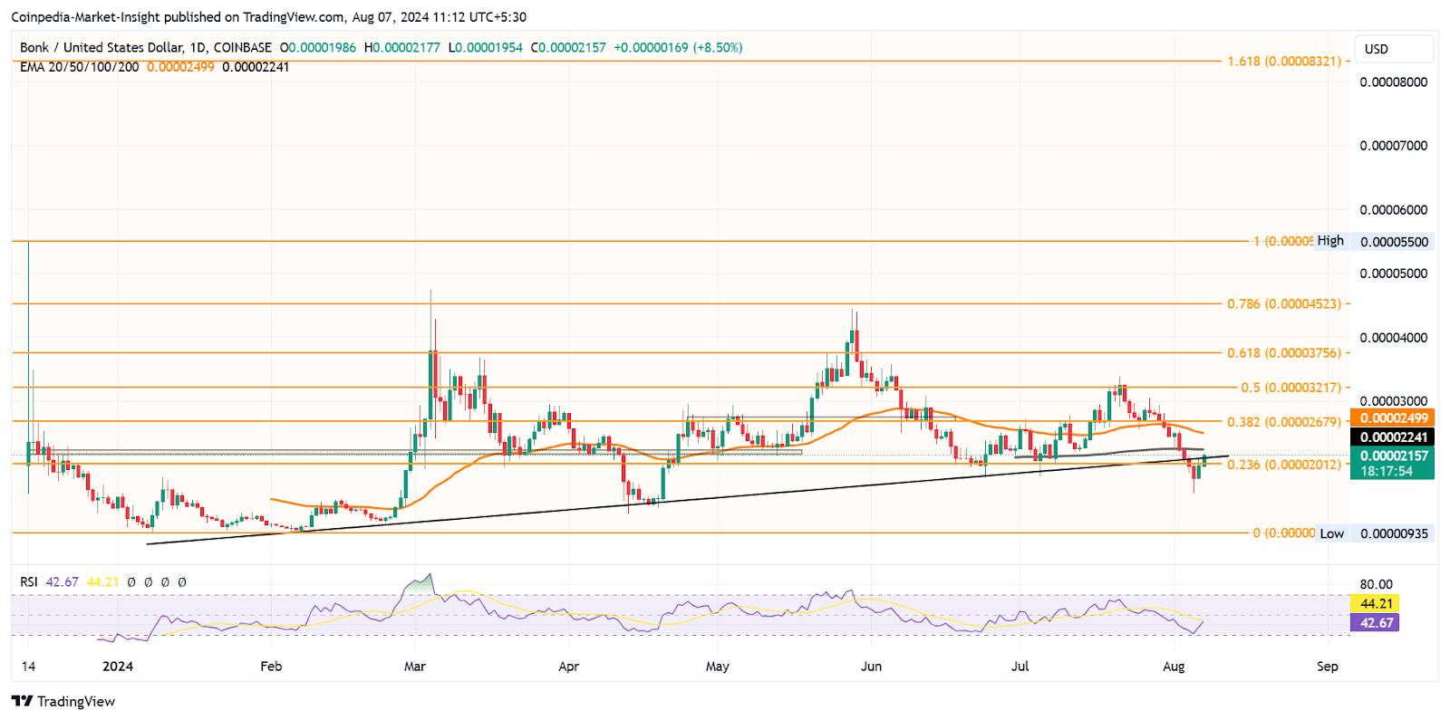Screen dimensions: 1450x720
Task: Click the 18:17:54 candle countdown
Action: click(1386, 471)
